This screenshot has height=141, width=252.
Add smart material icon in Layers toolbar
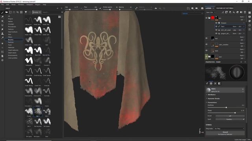click(237, 12)
